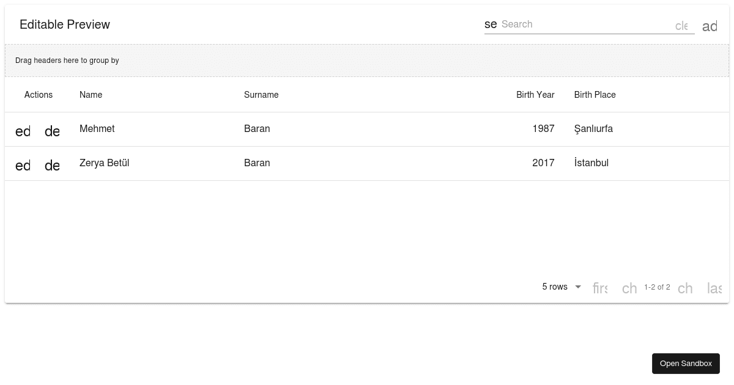The image size is (734, 385).
Task: Click the Open Sandbox button
Action: pyautogui.click(x=686, y=364)
